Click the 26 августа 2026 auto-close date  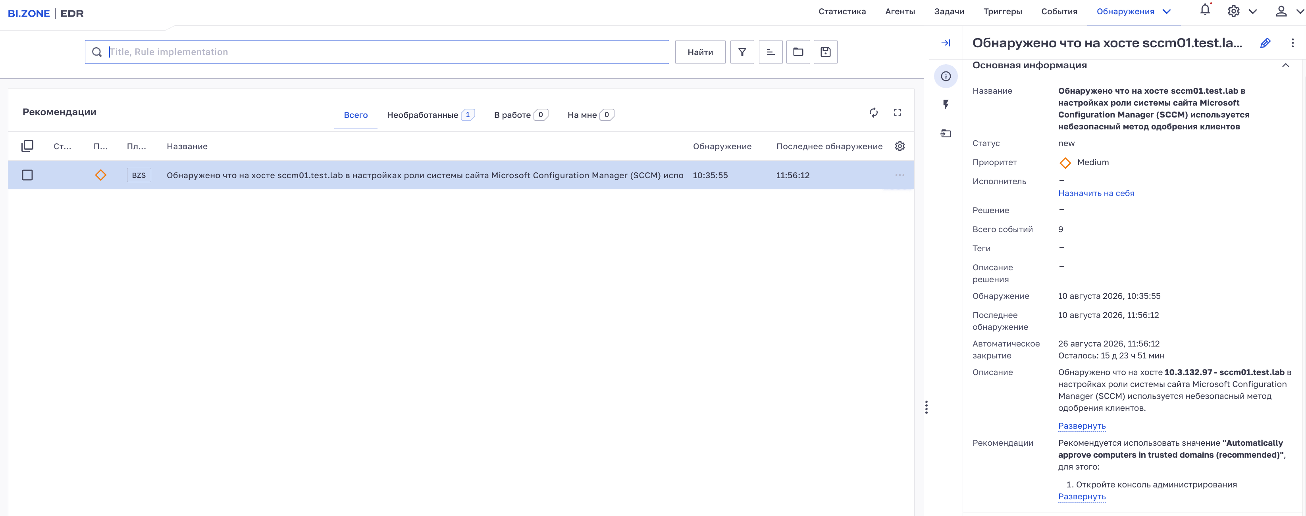point(1109,344)
